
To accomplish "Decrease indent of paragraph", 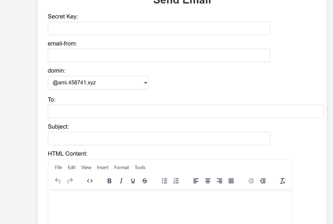I will 251,181.
